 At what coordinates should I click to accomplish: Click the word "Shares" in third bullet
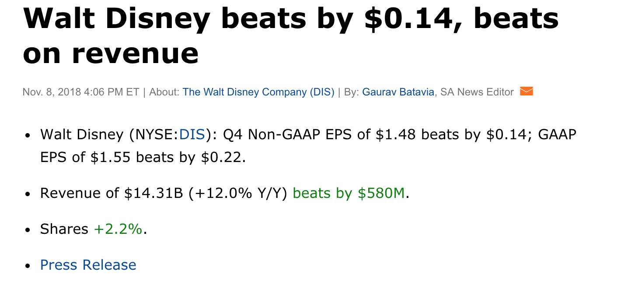pyautogui.click(x=64, y=229)
